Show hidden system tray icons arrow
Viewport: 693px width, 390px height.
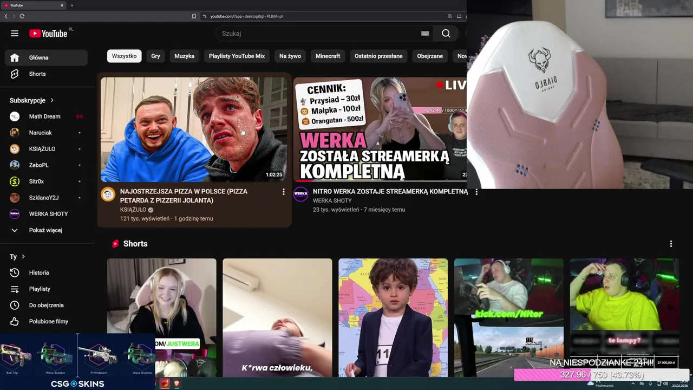pos(632,383)
